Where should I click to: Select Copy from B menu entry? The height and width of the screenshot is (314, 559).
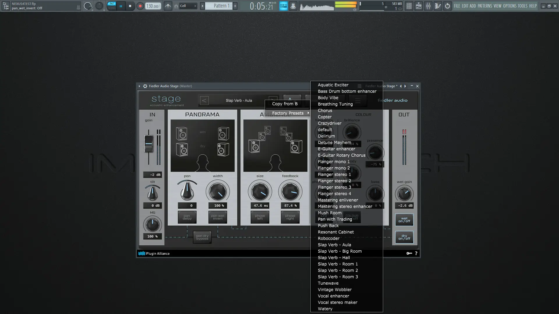click(x=285, y=104)
